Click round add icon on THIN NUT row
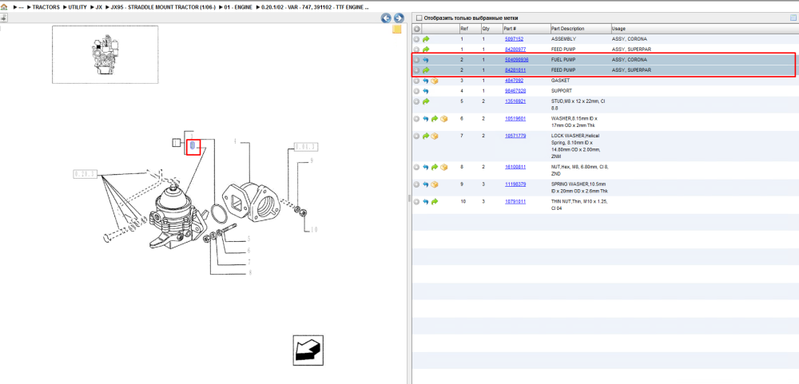Image resolution: width=799 pixels, height=384 pixels. [417, 202]
